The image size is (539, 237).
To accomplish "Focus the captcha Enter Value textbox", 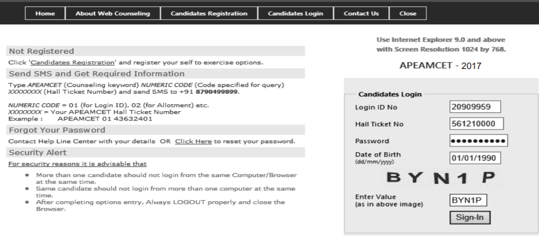I will tap(468, 200).
